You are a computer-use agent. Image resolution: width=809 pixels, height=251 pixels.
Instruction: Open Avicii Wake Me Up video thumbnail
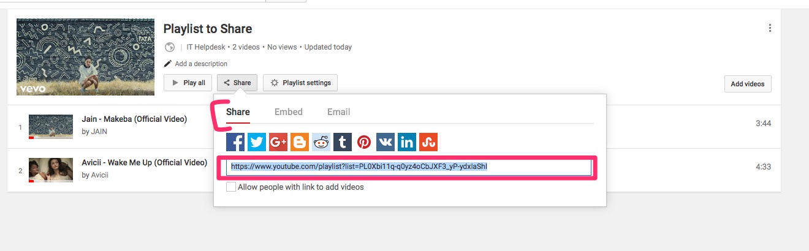point(47,170)
